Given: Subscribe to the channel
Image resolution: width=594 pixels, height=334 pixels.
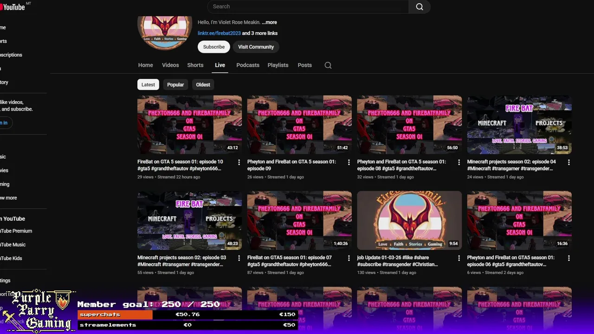Looking at the screenshot, I should tap(214, 47).
